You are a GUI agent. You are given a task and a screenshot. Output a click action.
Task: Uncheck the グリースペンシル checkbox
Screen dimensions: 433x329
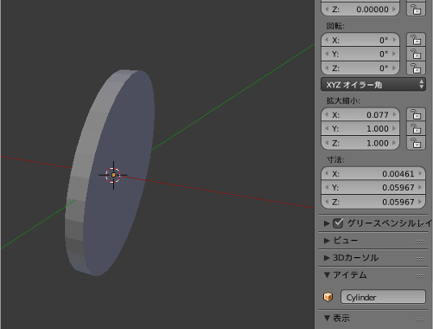click(338, 223)
